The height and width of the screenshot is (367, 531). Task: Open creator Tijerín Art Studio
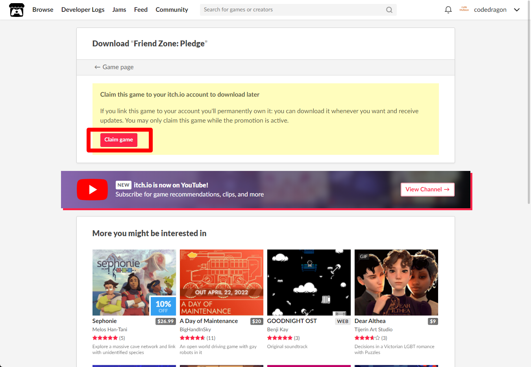coord(374,330)
